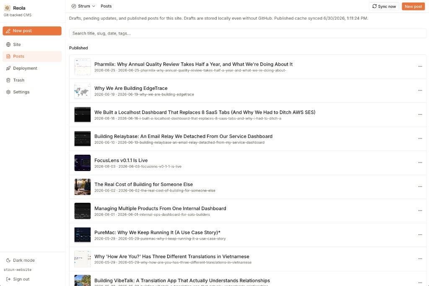Open 'PureMac: Why We Keep Running It' post

158,232
